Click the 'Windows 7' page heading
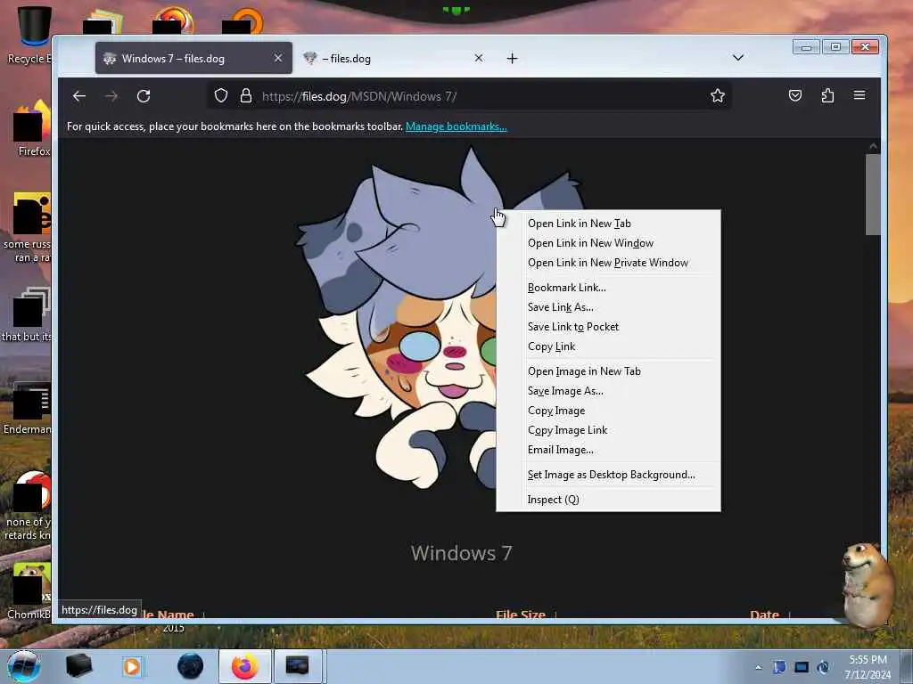This screenshot has height=684, width=913. pos(461,553)
